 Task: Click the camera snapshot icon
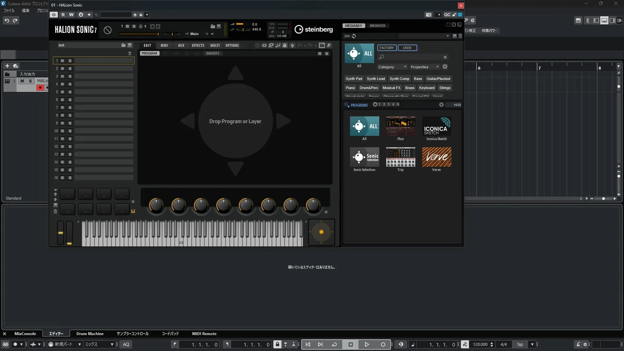tap(429, 15)
